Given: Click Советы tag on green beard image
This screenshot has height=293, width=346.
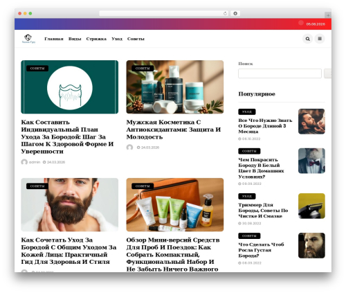Looking at the screenshot, I should pyautogui.click(x=37, y=69).
